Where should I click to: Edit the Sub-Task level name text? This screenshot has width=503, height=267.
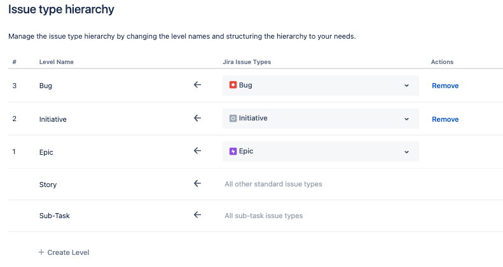point(55,216)
